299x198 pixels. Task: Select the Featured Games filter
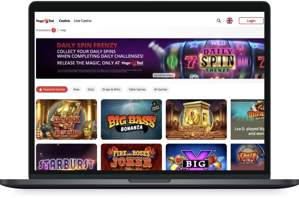52,89
